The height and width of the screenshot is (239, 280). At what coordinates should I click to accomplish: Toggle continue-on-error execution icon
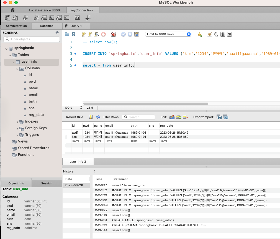(113, 34)
